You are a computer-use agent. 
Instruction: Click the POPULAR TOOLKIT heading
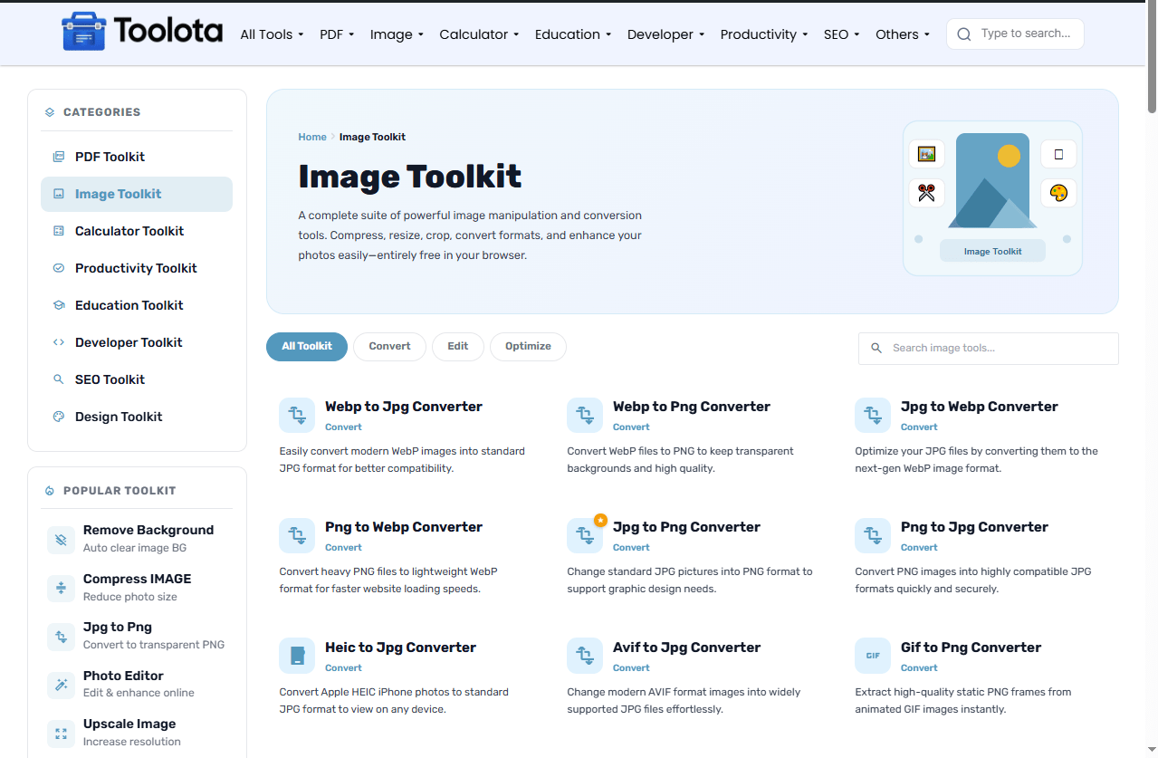pyautogui.click(x=120, y=491)
